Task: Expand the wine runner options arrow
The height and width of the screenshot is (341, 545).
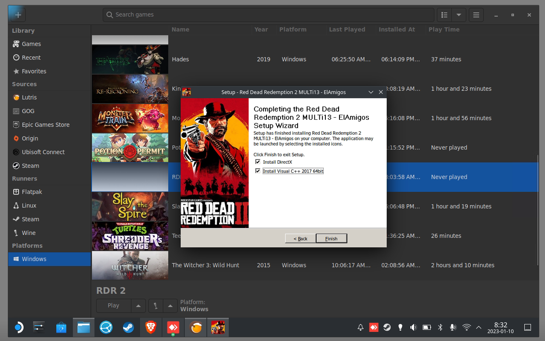Action: pos(170,306)
